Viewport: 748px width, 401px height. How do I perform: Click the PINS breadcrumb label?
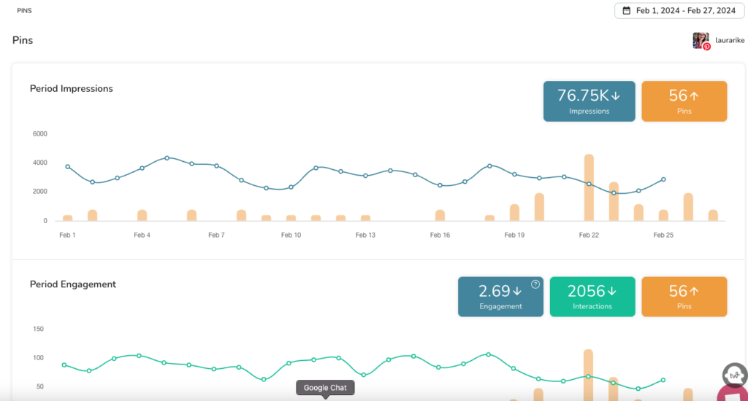[24, 11]
